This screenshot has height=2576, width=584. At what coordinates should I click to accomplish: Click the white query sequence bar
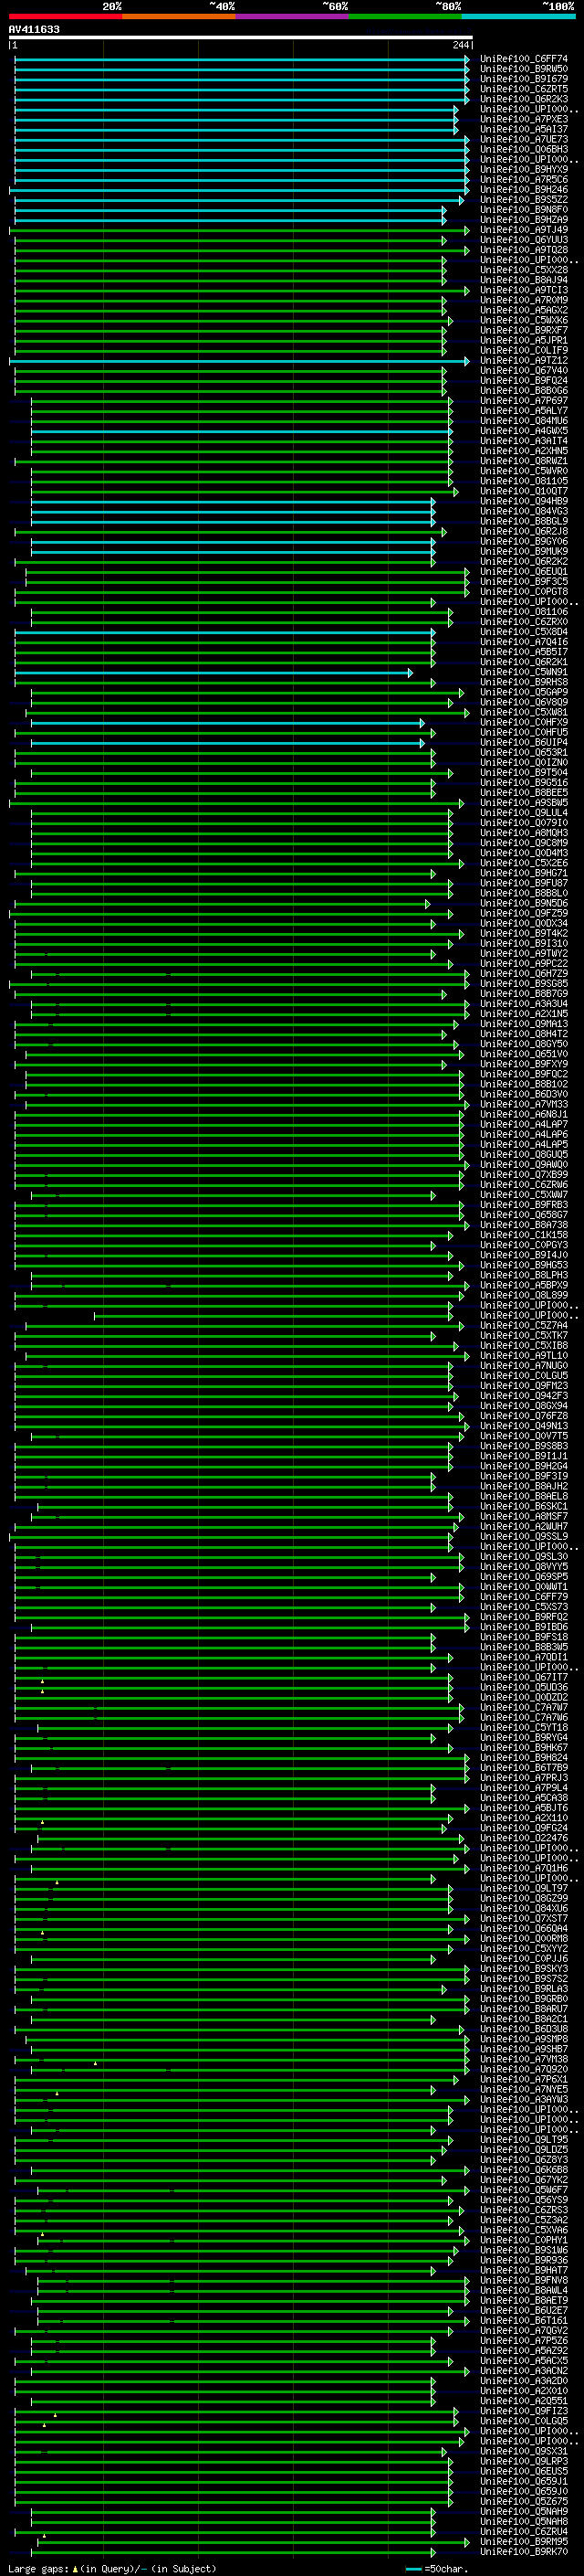pos(241,38)
